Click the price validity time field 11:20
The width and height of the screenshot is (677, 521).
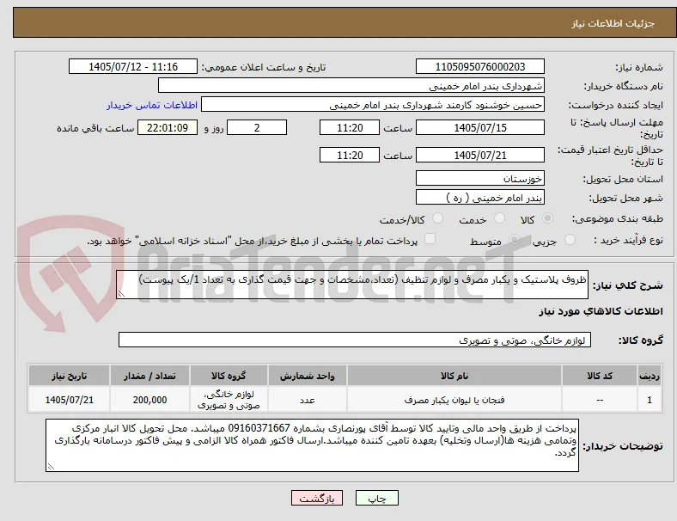pyautogui.click(x=350, y=155)
